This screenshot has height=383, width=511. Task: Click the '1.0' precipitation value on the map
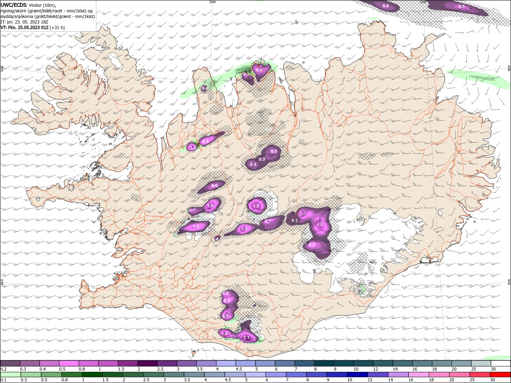196,227
